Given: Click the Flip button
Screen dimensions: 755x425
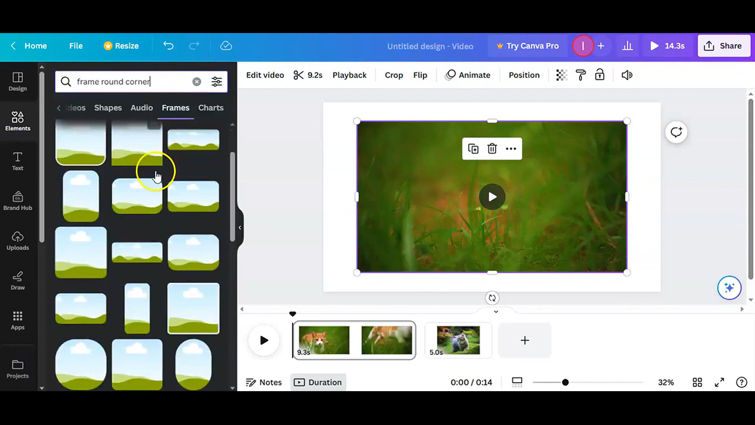Looking at the screenshot, I should coord(420,75).
